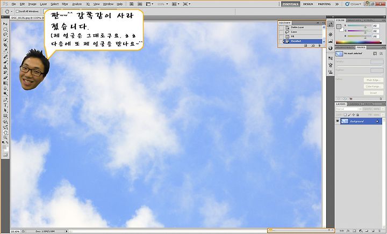Select the Brush tool

pyautogui.click(x=5, y=62)
